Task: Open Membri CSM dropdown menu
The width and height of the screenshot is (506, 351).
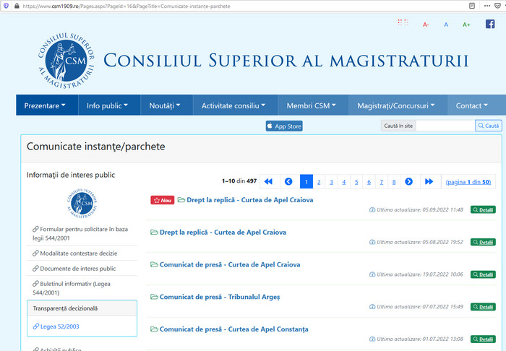Action: click(x=312, y=105)
